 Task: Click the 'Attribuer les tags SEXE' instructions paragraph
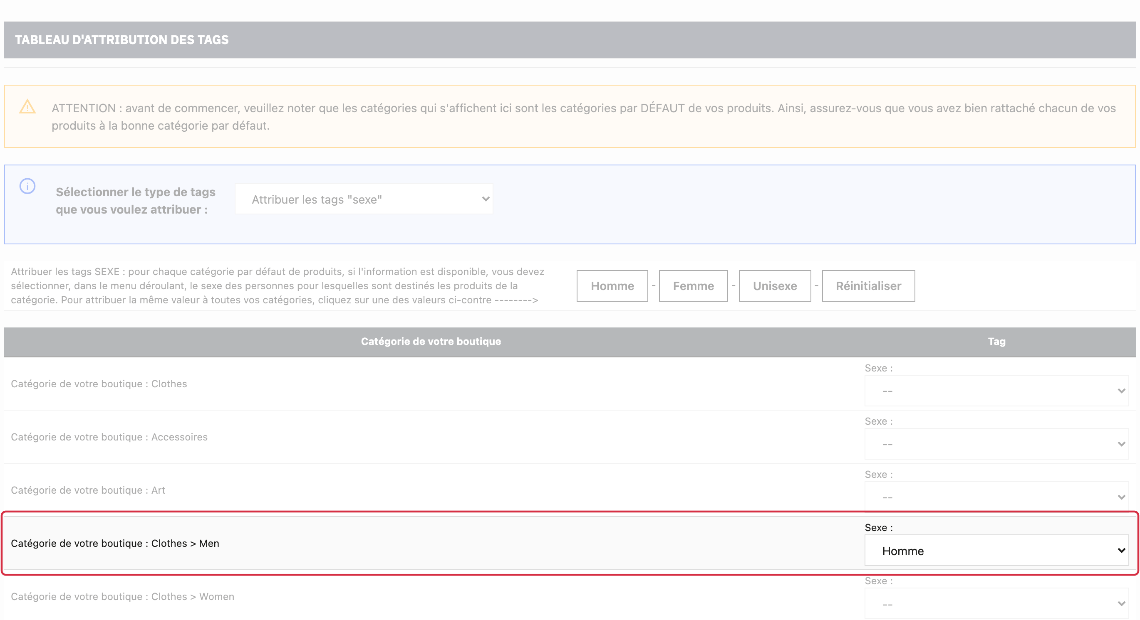pyautogui.click(x=278, y=285)
